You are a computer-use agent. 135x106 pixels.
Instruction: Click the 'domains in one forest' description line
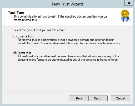pos(68,60)
